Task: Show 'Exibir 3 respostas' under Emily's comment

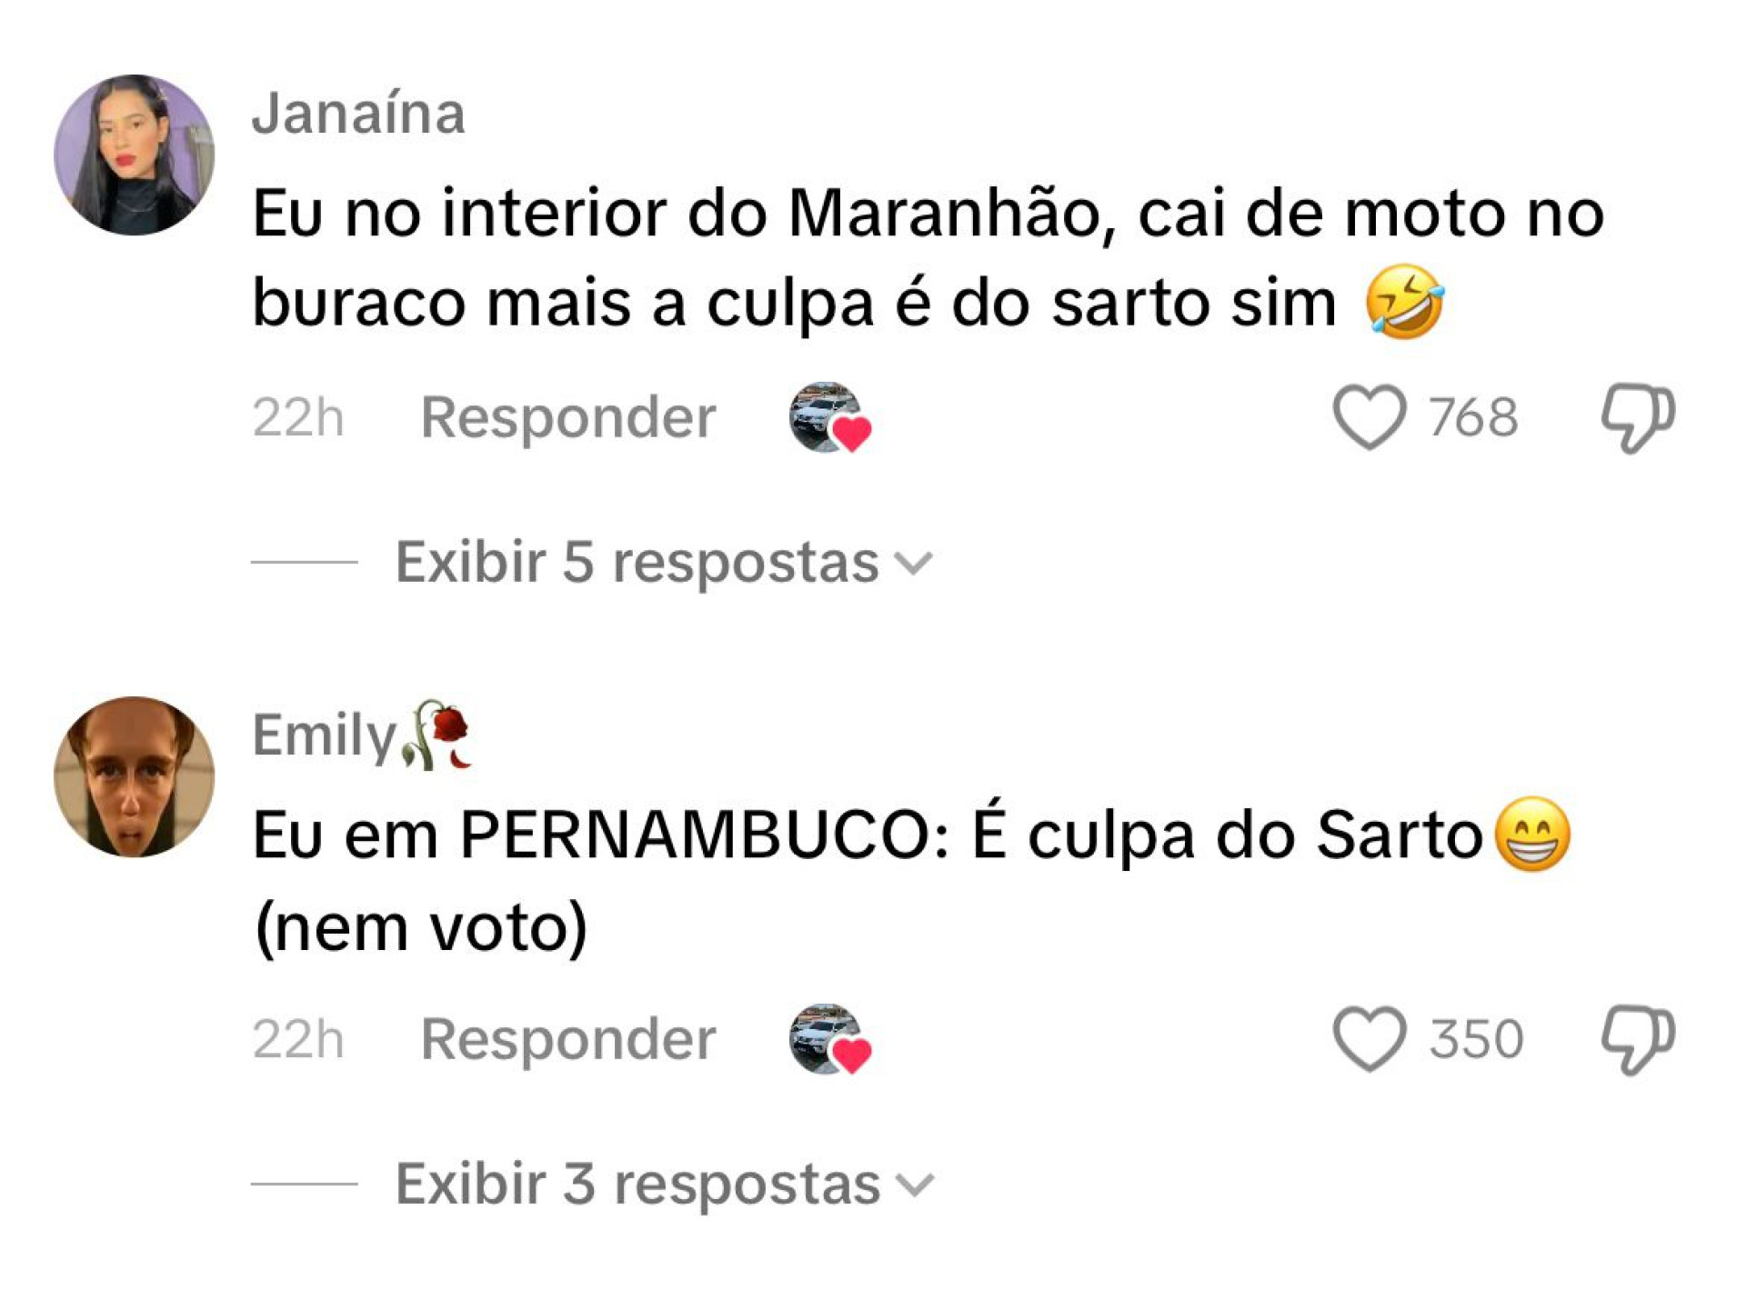Action: (x=637, y=1184)
